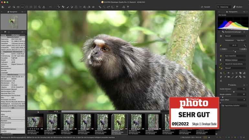This screenshot has width=249, height=140.
Task: Select the highlighted bright green filmstrip thumbnail
Action: (119, 124)
